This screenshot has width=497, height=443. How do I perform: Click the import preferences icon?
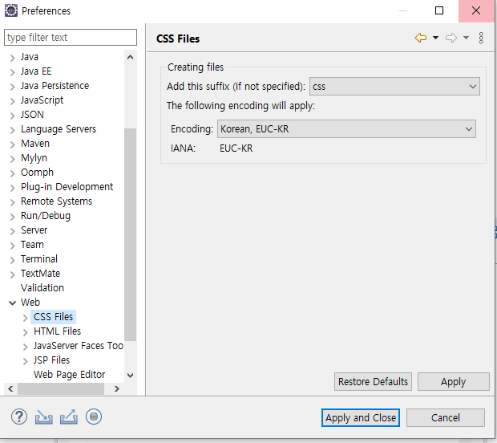43,417
